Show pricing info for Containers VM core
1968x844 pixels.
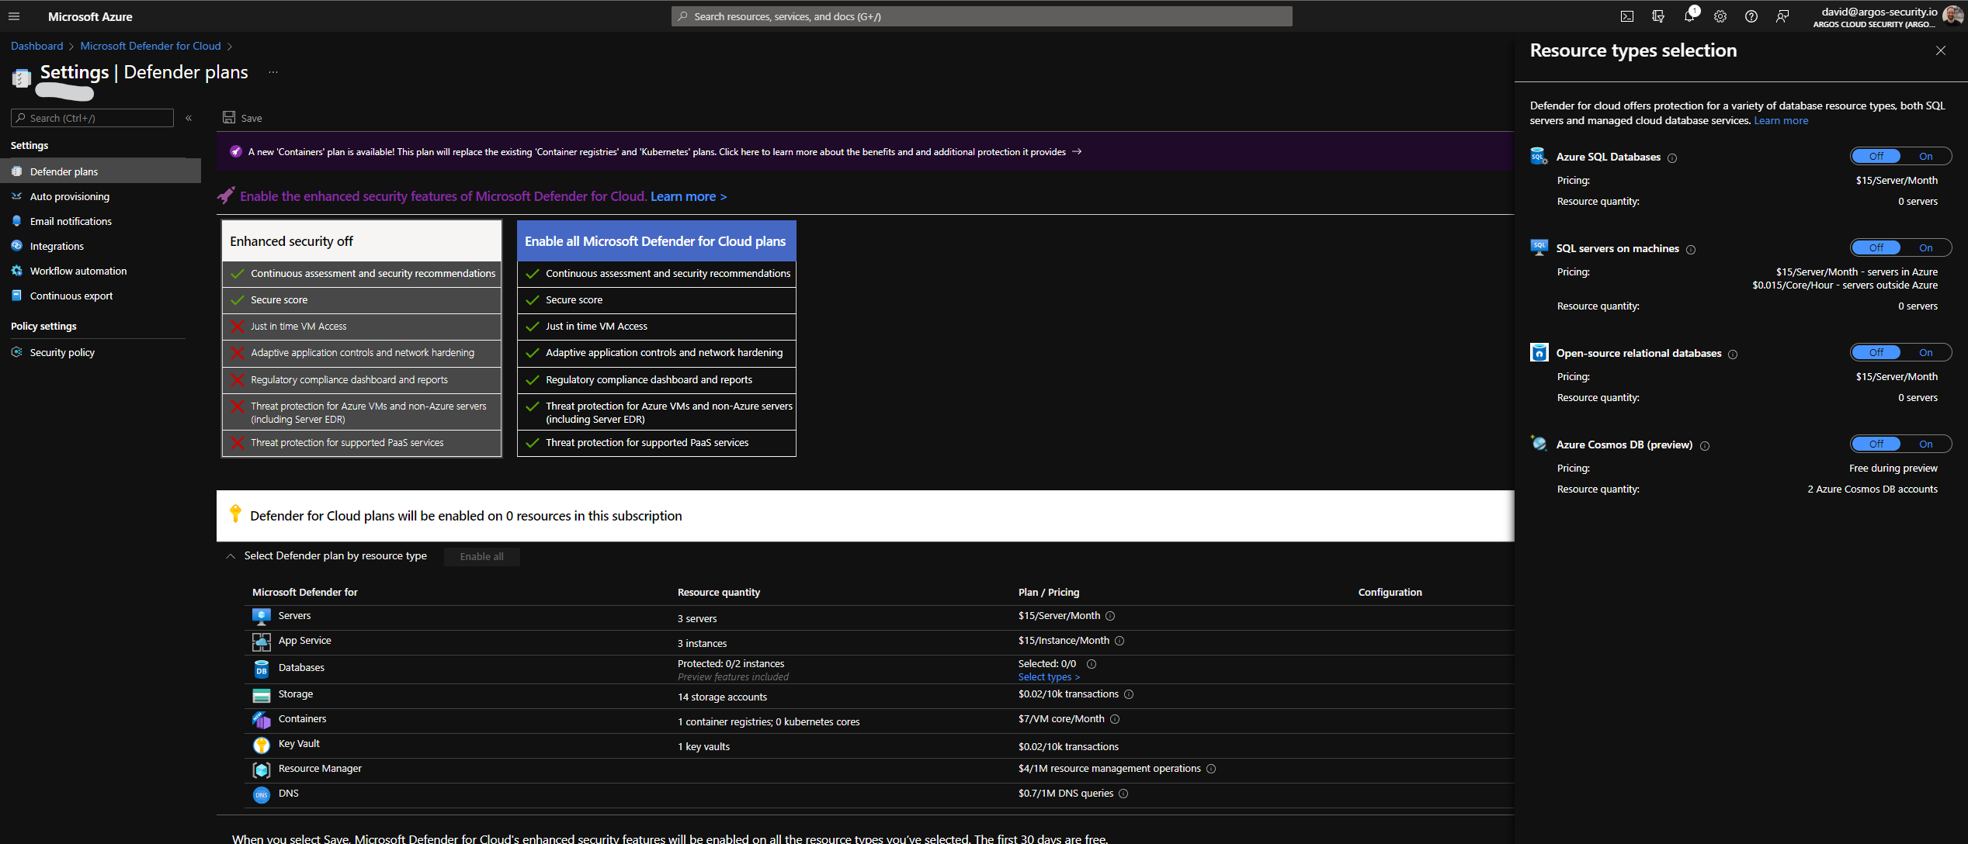(1115, 719)
